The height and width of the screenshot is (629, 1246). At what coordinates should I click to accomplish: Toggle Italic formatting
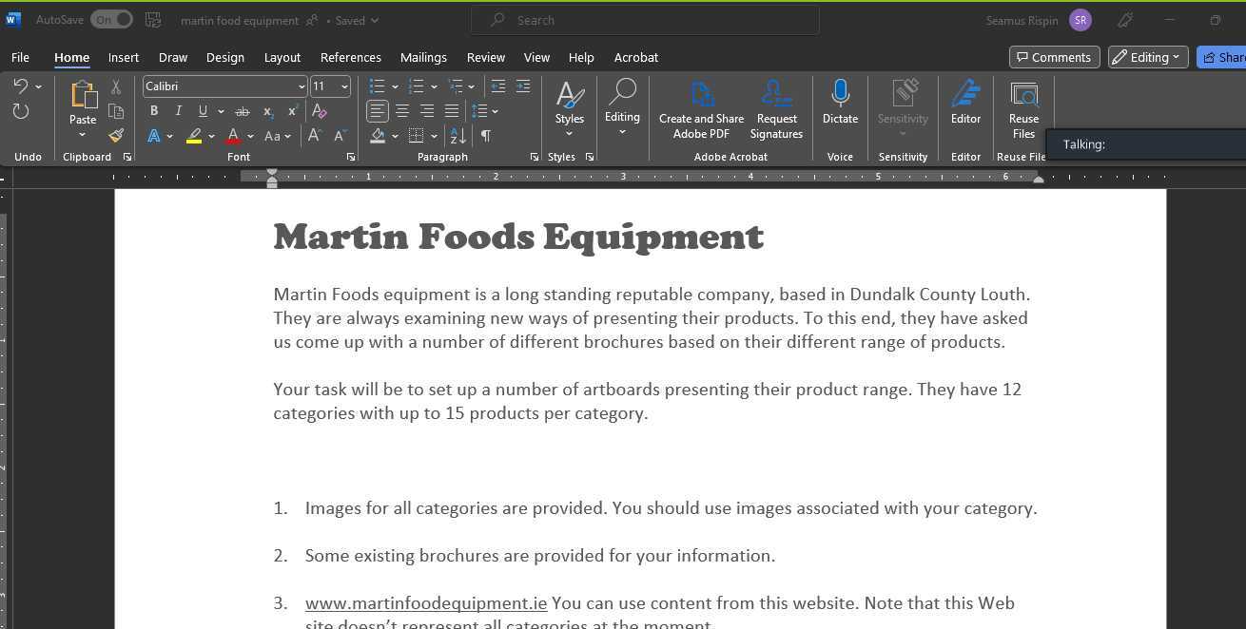(178, 111)
